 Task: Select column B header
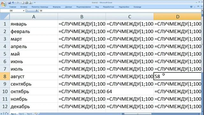click(x=82, y=17)
